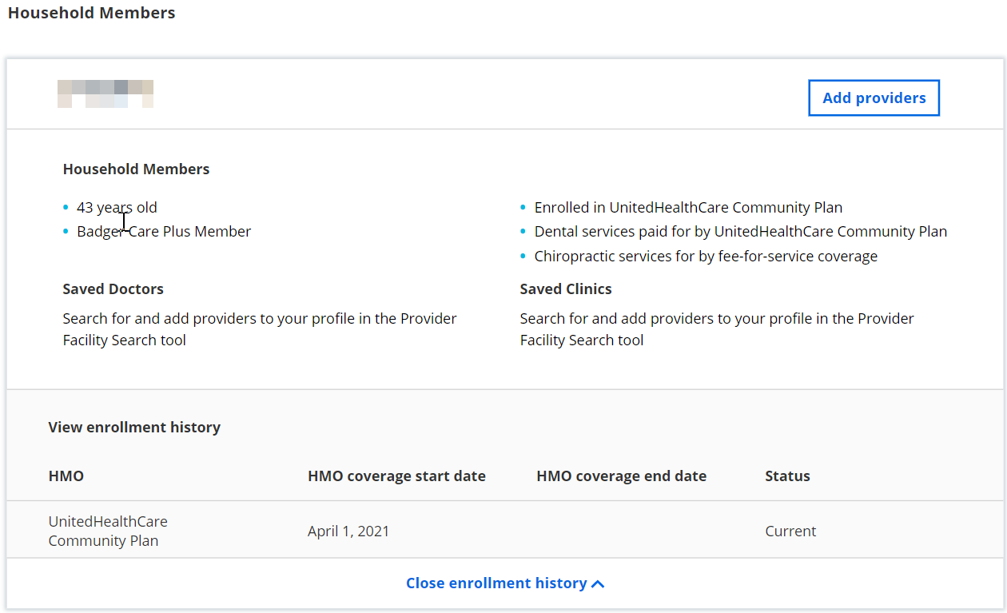
Task: Click the Saved Clinics heading
Action: (566, 289)
